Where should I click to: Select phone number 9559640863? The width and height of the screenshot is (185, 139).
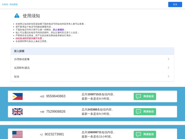56,96
